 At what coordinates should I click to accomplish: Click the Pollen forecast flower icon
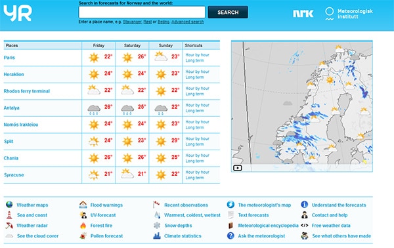point(83,236)
